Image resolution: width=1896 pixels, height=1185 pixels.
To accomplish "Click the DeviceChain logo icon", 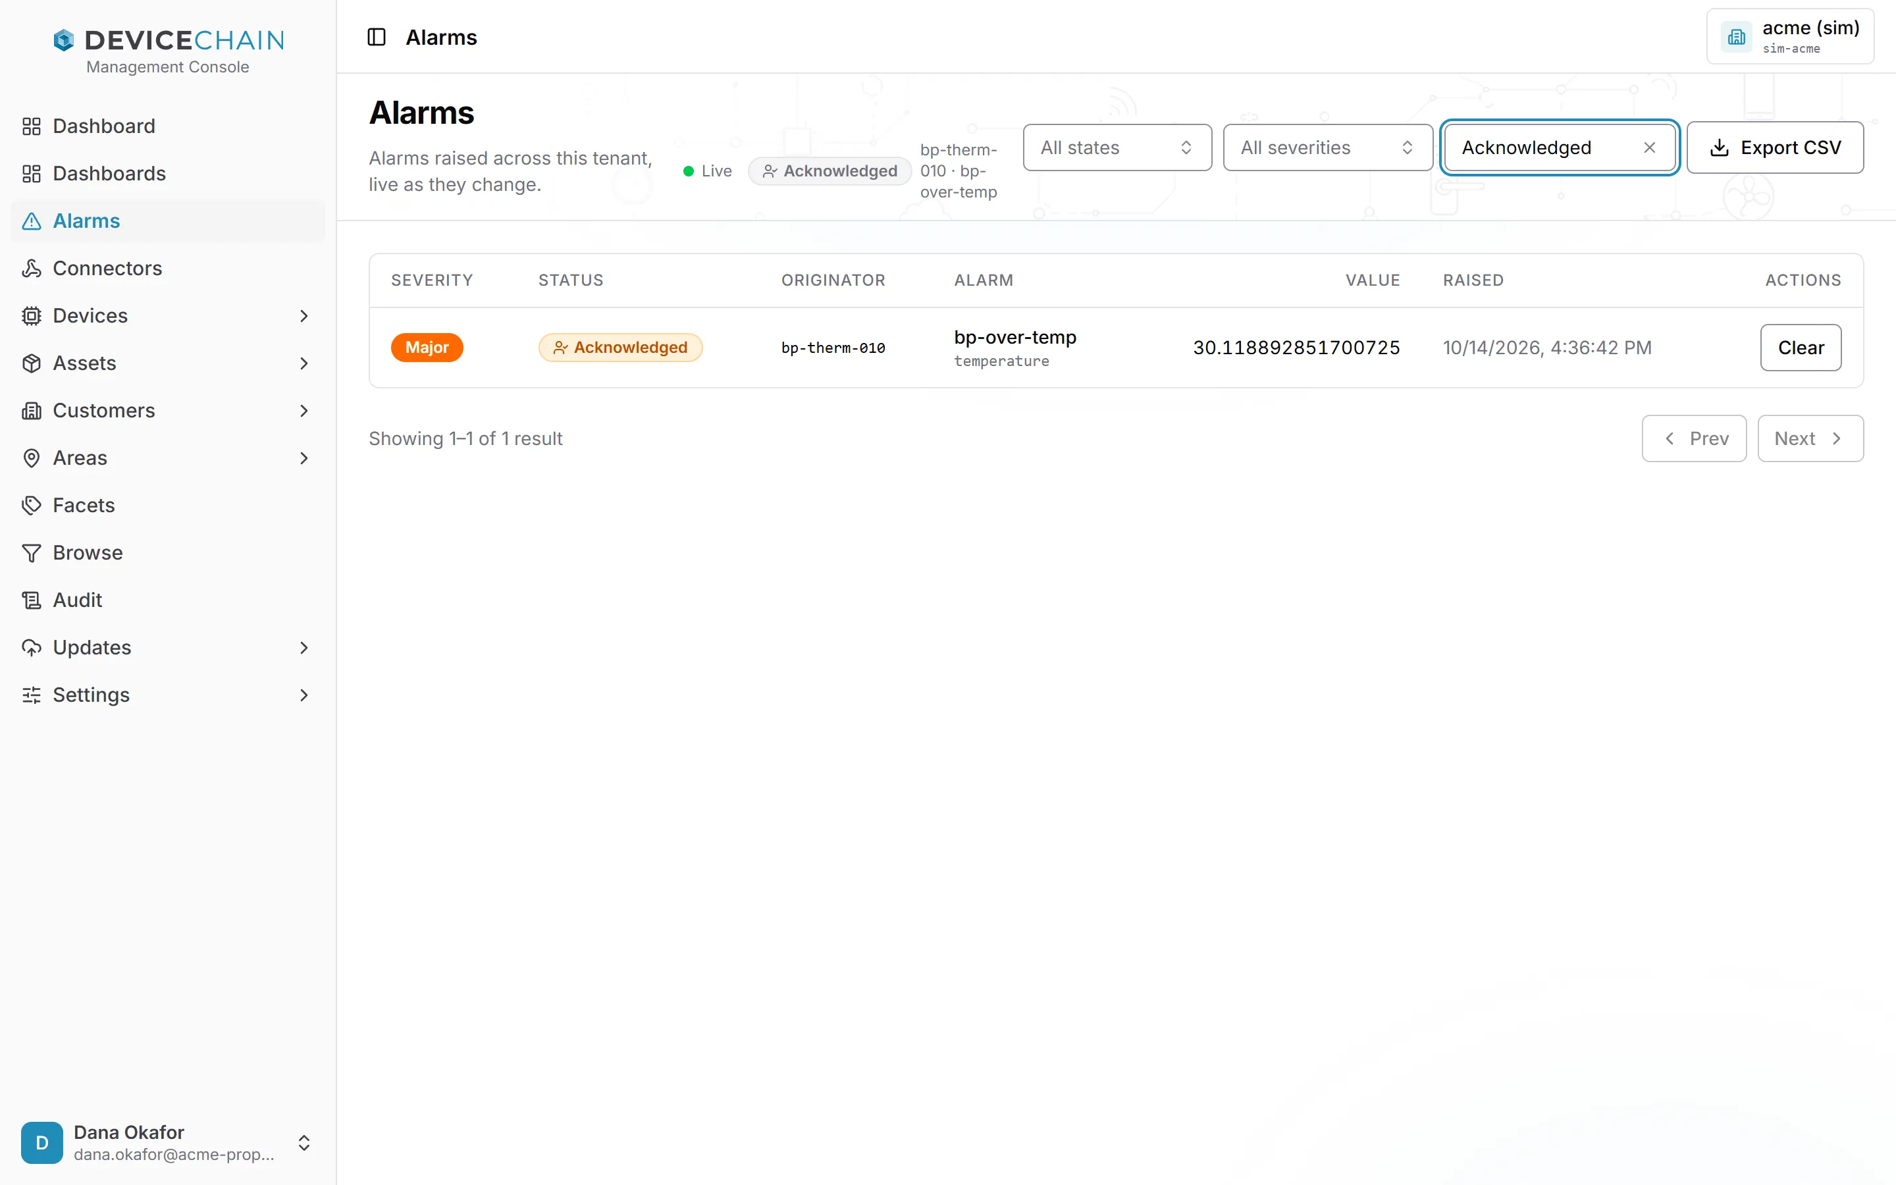I will point(63,40).
